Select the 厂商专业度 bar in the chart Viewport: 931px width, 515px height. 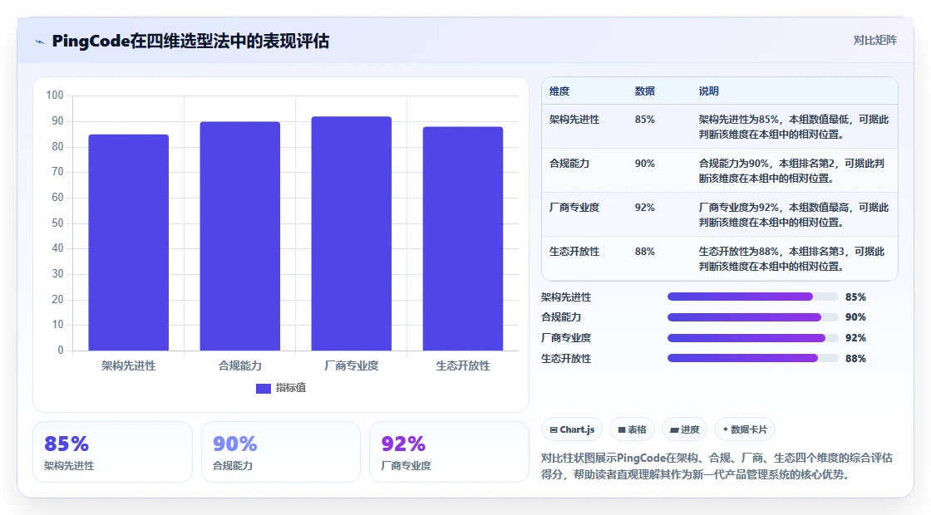[352, 233]
